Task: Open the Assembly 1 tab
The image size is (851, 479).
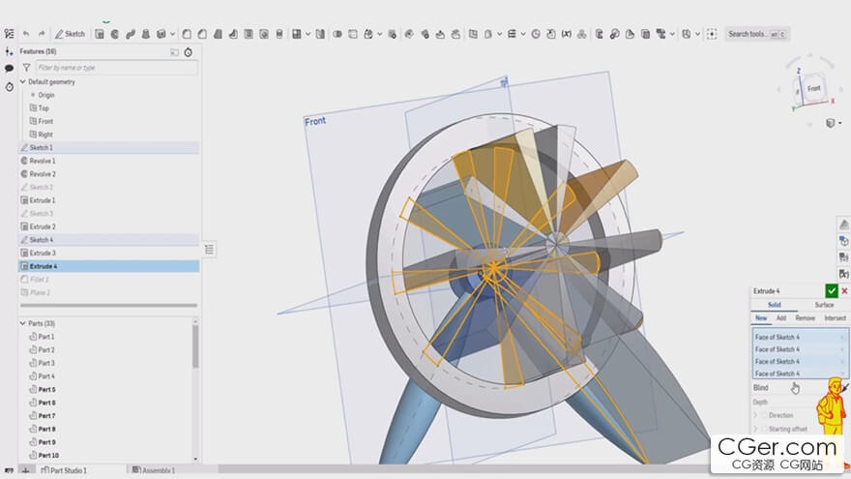Action: (155, 470)
